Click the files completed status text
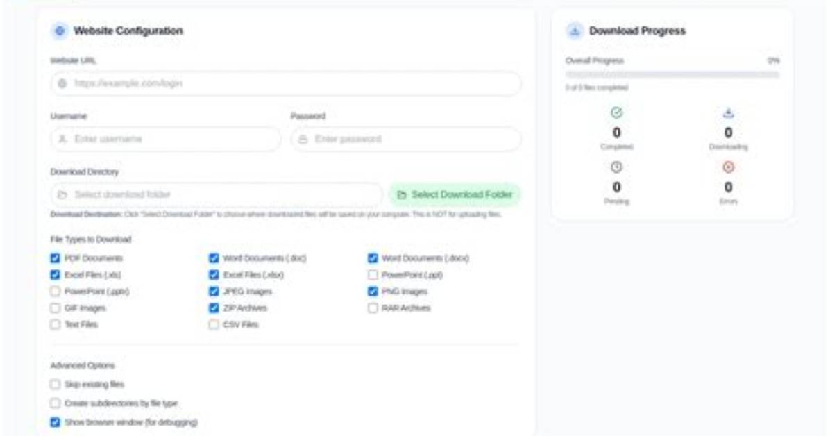830x436 pixels. click(597, 88)
